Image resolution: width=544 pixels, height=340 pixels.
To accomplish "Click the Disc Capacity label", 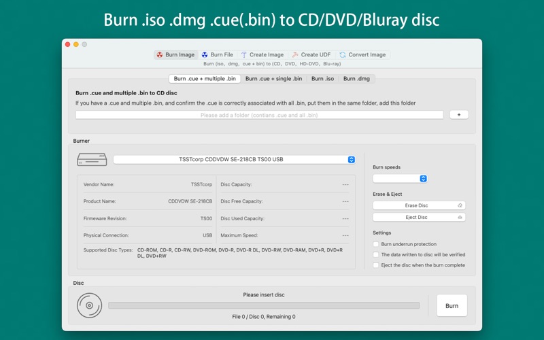I will coord(236,184).
